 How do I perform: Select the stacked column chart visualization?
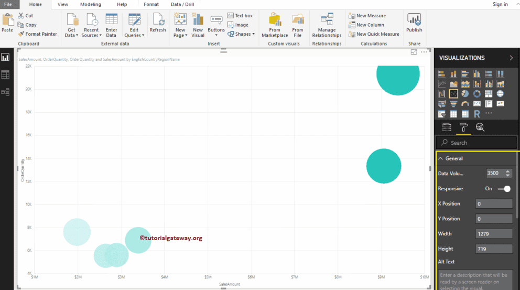(x=453, y=74)
